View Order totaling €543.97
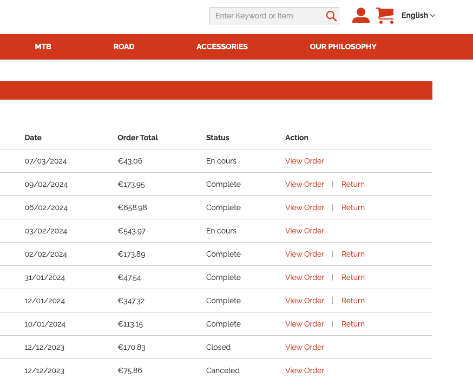 pos(305,231)
